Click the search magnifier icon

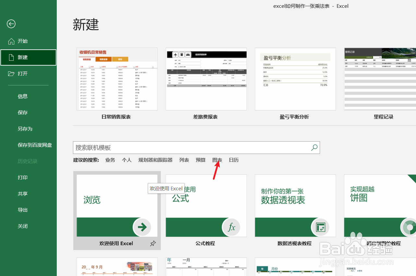[314, 147]
